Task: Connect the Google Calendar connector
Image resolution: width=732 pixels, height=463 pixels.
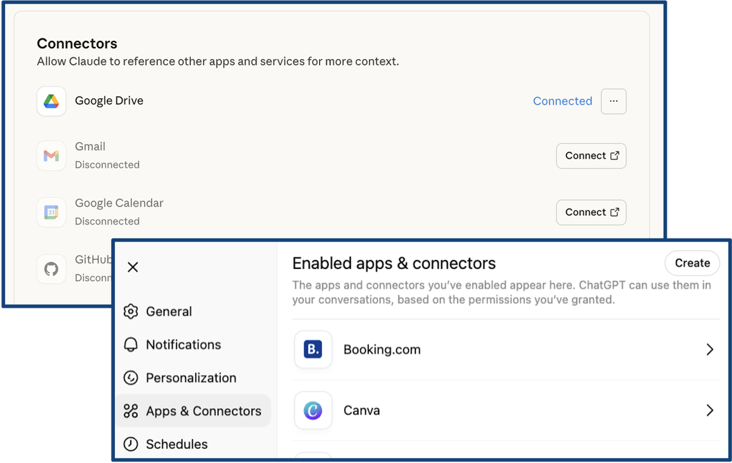Action: pyautogui.click(x=590, y=212)
